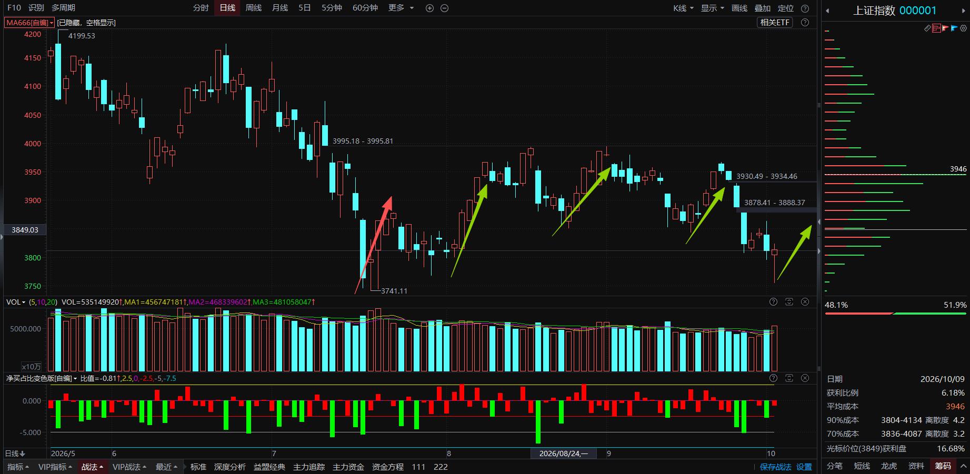Close the VOL indicator panel
The image size is (970, 474).
805,302
